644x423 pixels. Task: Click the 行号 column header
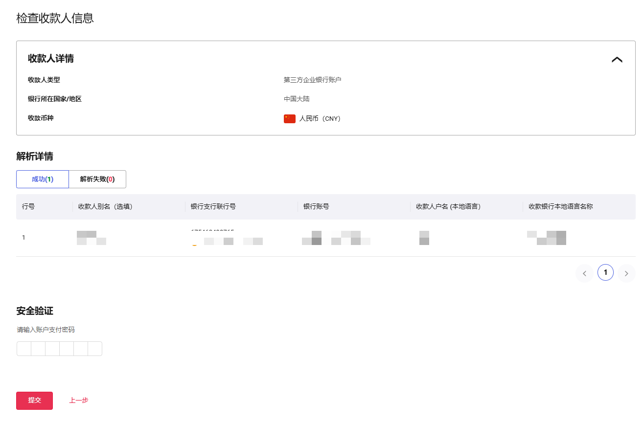click(28, 207)
